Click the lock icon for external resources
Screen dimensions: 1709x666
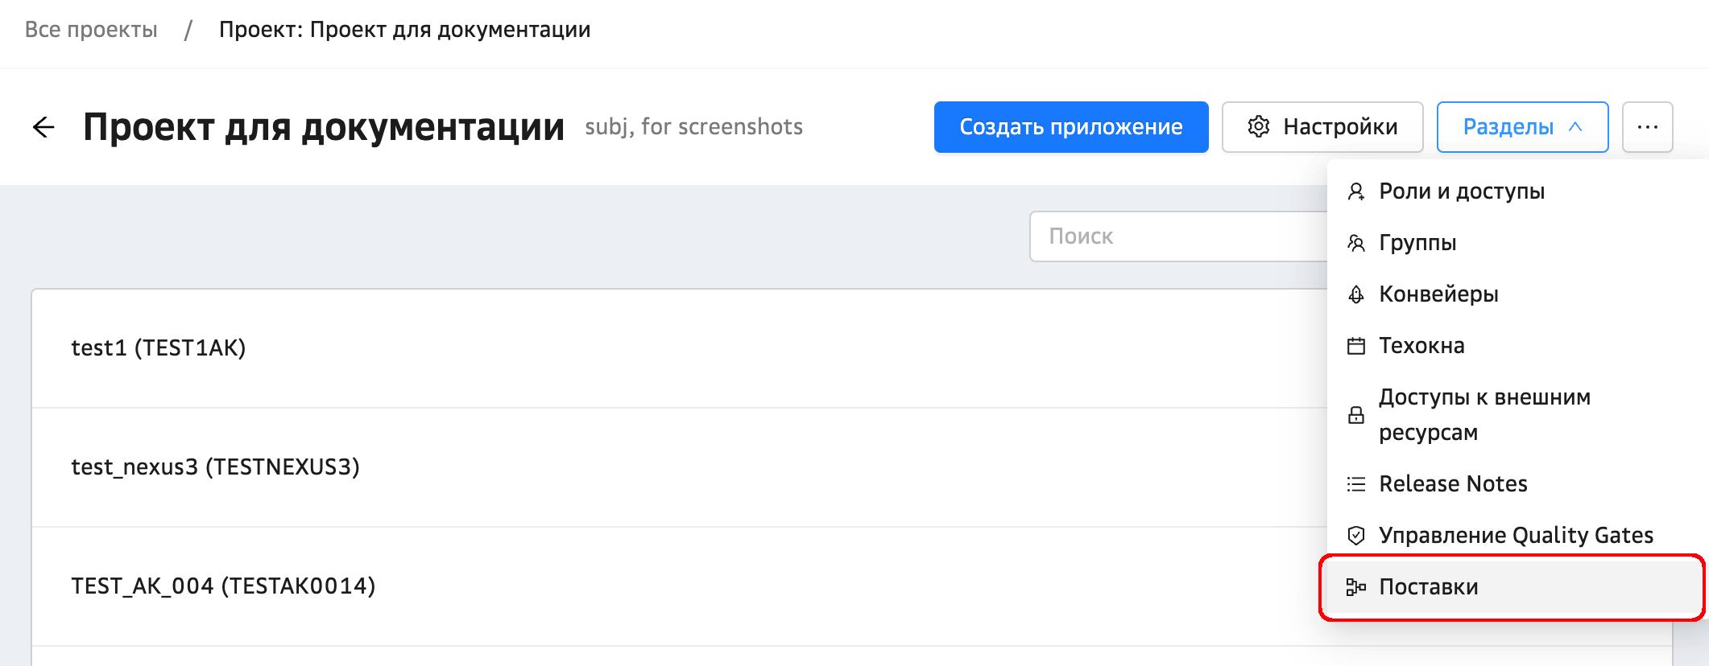pyautogui.click(x=1356, y=415)
